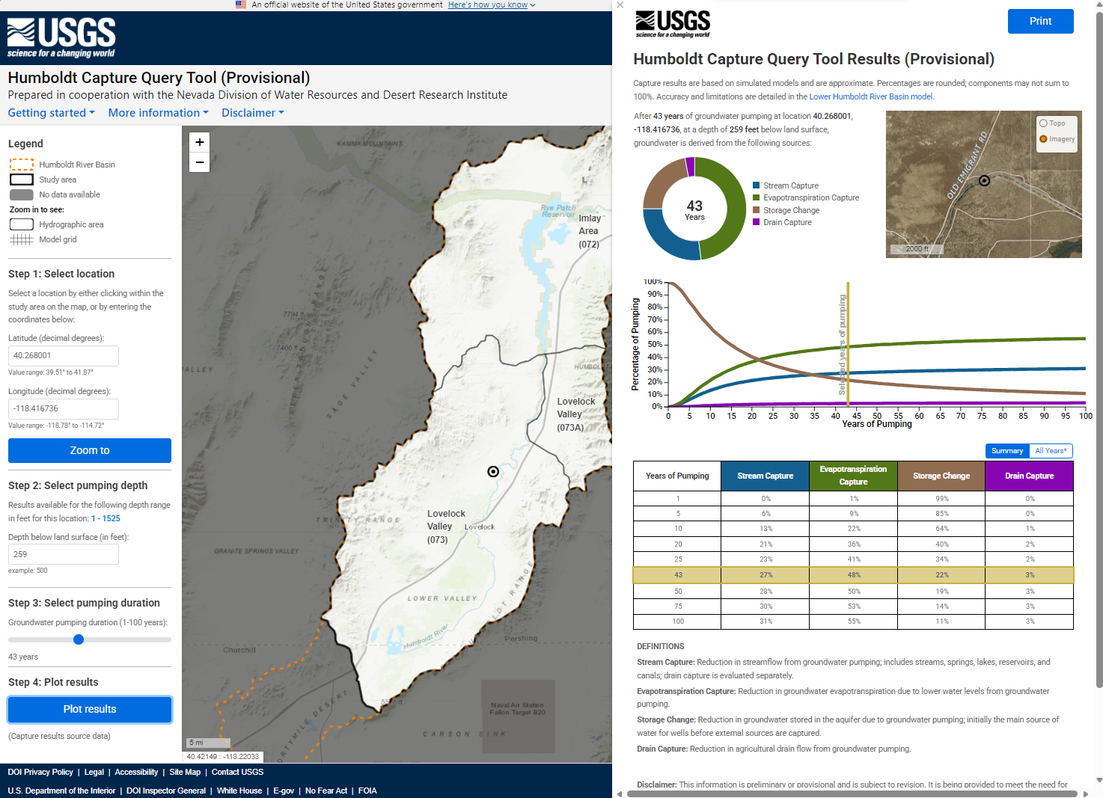Viewport: 1103px width, 798px height.
Task: Select the Imagery basemap radio button
Action: tap(1043, 139)
